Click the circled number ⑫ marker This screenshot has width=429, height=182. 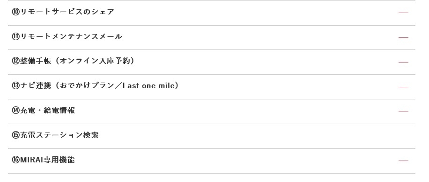pos(15,61)
